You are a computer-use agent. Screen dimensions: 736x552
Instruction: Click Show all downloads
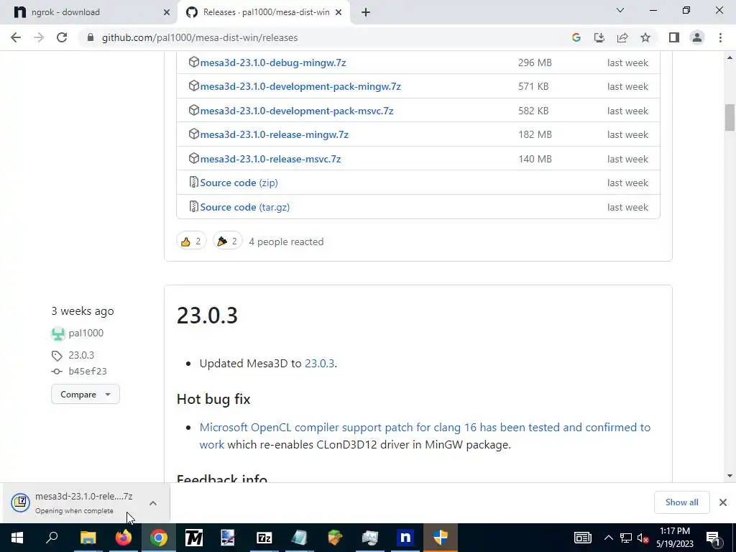coord(681,502)
